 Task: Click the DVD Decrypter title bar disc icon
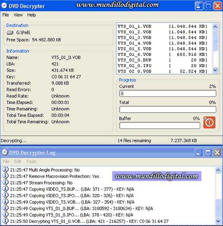4,6
